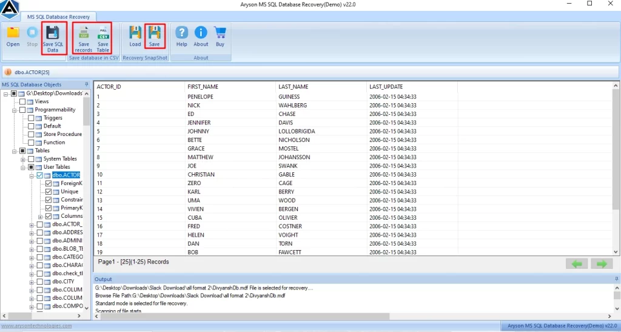621x332 pixels.
Task: Expand the System Tables node
Action: [23, 159]
